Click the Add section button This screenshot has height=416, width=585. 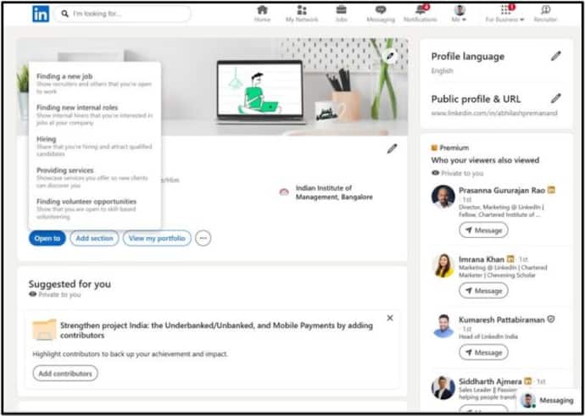[94, 238]
